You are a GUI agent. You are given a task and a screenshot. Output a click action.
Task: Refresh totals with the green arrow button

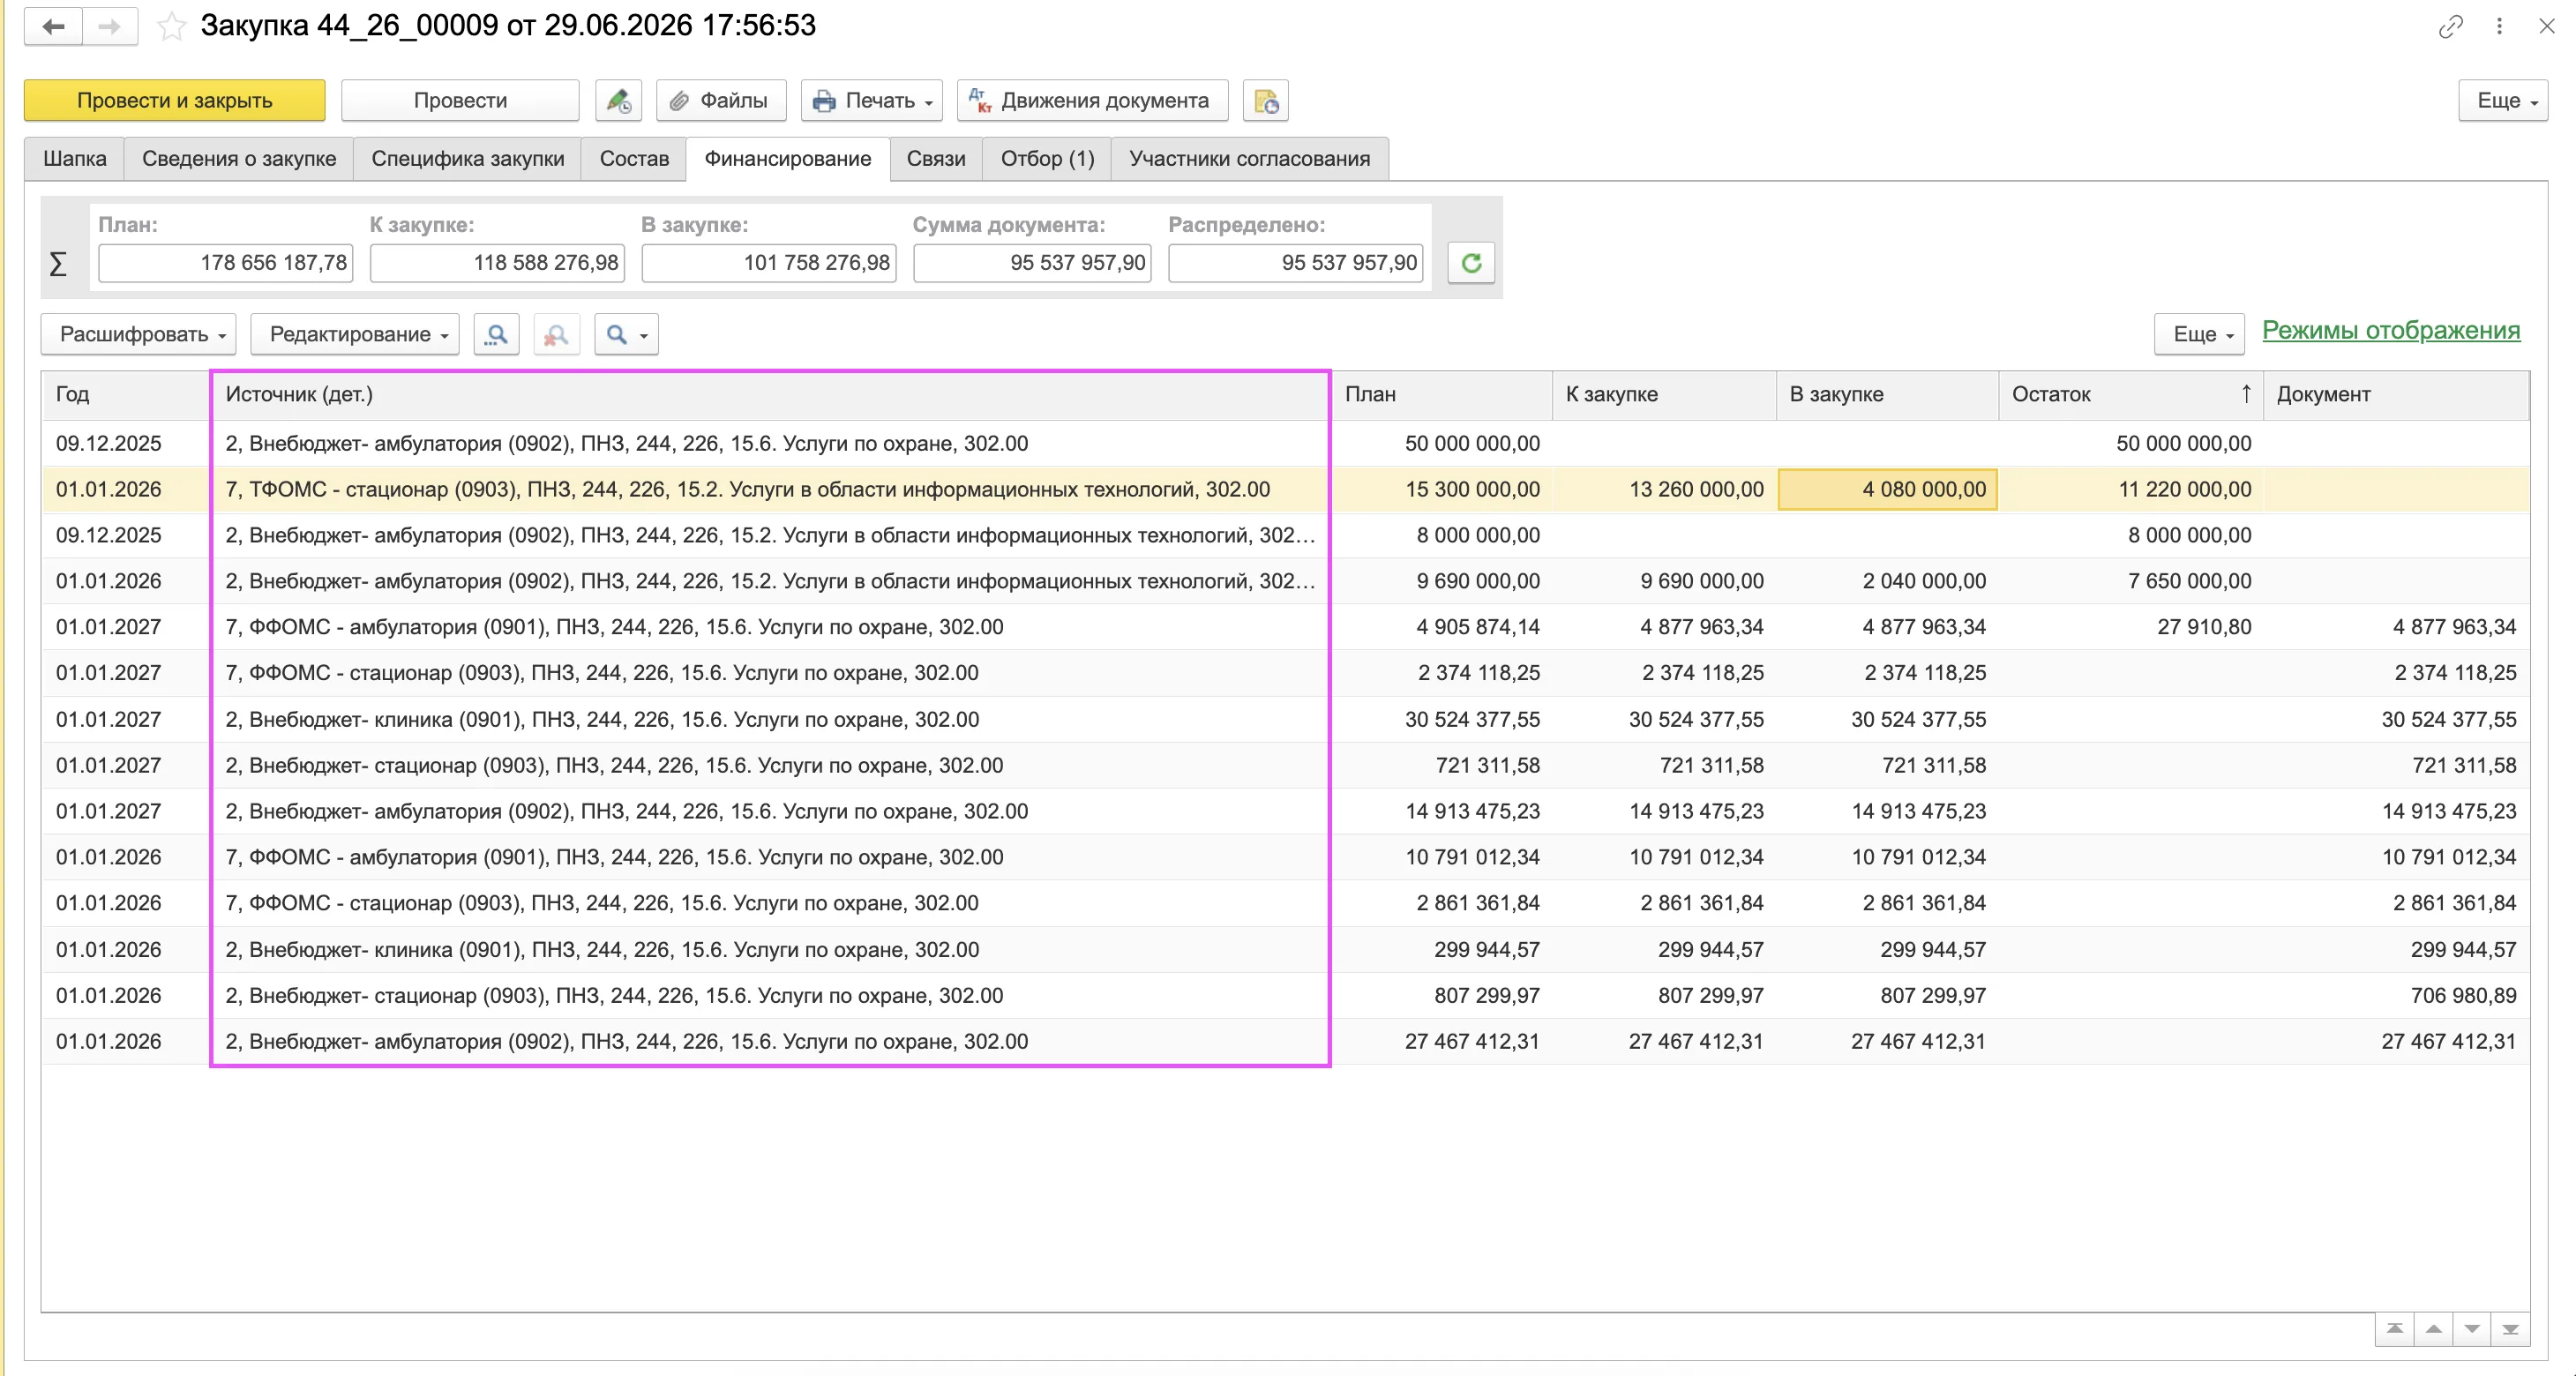coord(1471,263)
